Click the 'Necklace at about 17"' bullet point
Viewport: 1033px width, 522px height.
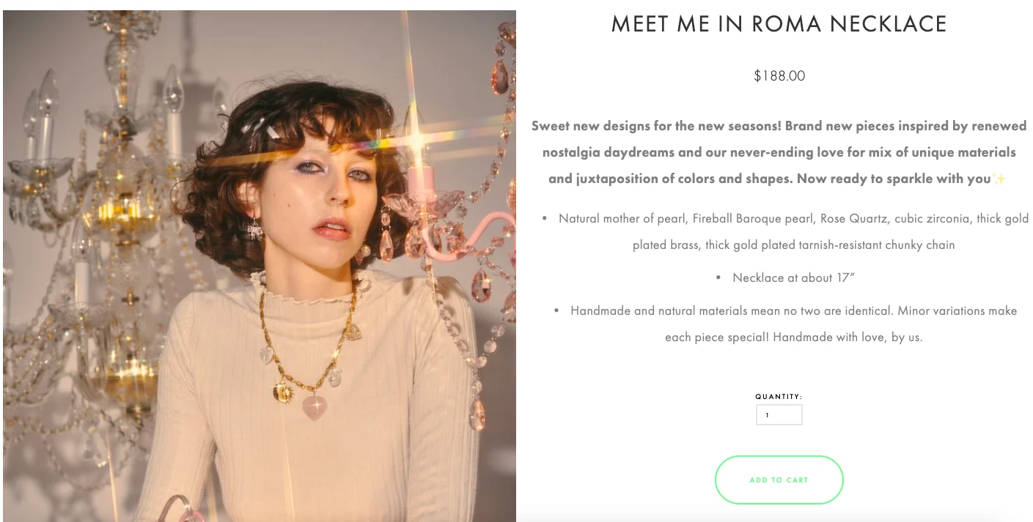click(794, 277)
